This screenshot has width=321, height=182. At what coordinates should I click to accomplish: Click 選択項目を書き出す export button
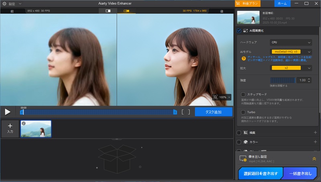260,174
